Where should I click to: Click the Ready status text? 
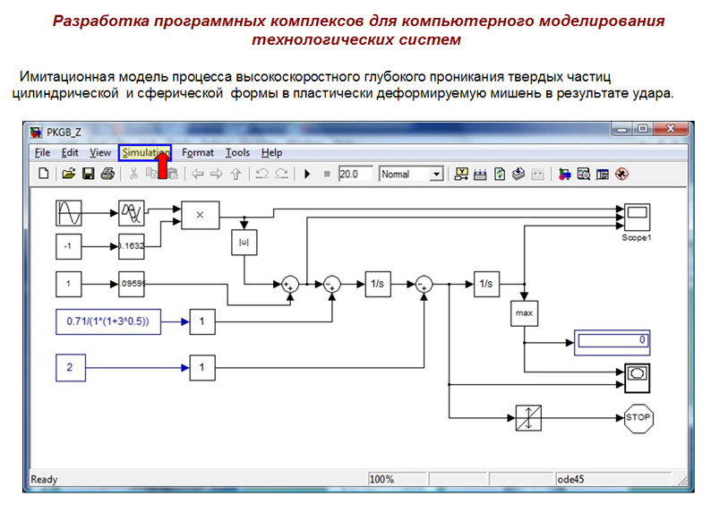pyautogui.click(x=44, y=479)
